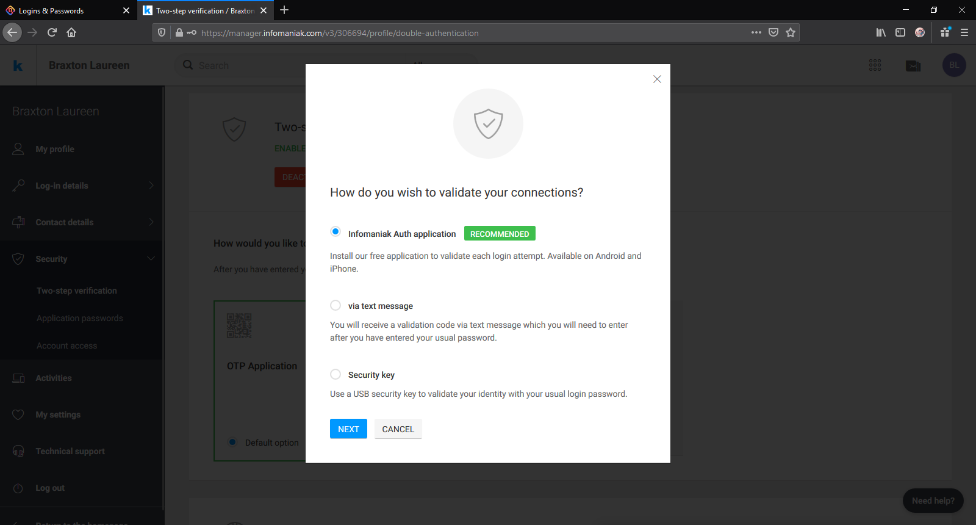Choose the via text message radio option
The width and height of the screenshot is (976, 525).
pyautogui.click(x=335, y=305)
